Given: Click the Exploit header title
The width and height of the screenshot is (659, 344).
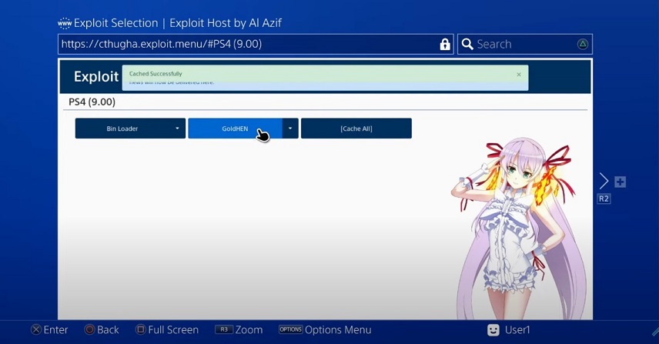Looking at the screenshot, I should [x=96, y=76].
